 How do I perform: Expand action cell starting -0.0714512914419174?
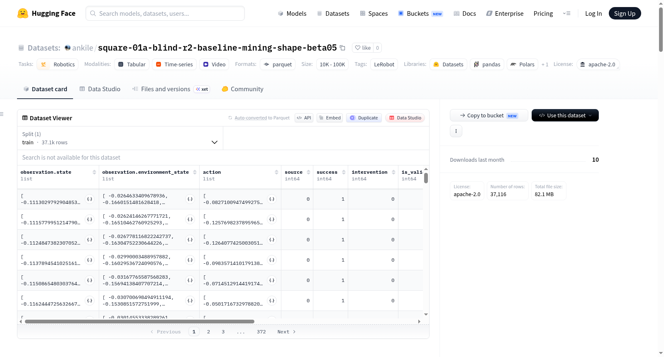(x=272, y=280)
